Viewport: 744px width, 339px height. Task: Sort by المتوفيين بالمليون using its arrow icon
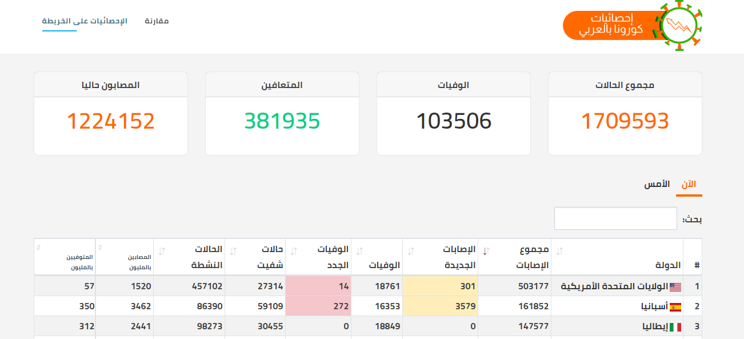click(x=39, y=248)
